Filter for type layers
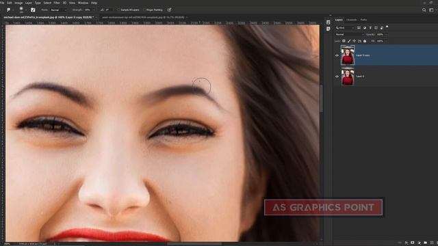This screenshot has height=246, width=438. point(370,28)
